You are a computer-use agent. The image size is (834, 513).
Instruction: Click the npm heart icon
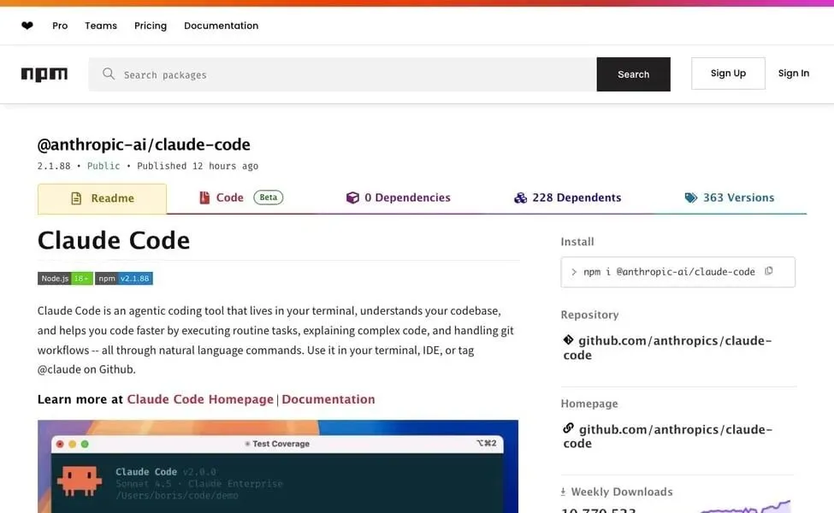click(x=27, y=25)
